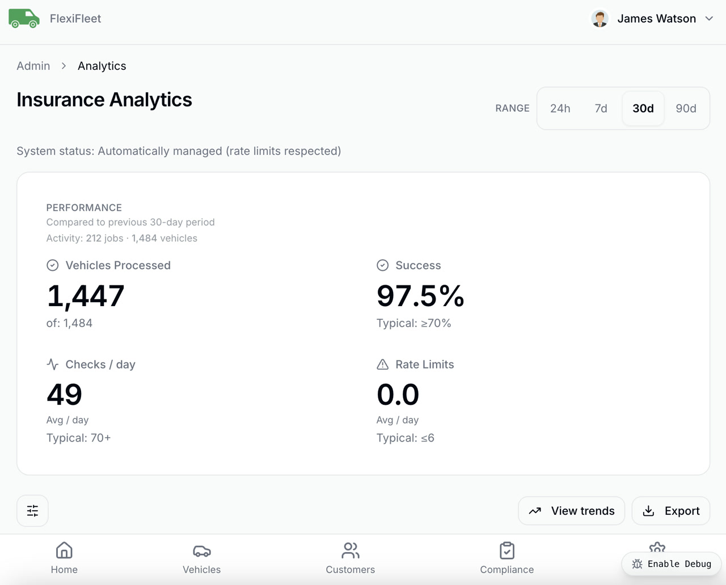This screenshot has width=726, height=585.
Task: Click the 'Typical: 70+' text
Action: (x=79, y=438)
